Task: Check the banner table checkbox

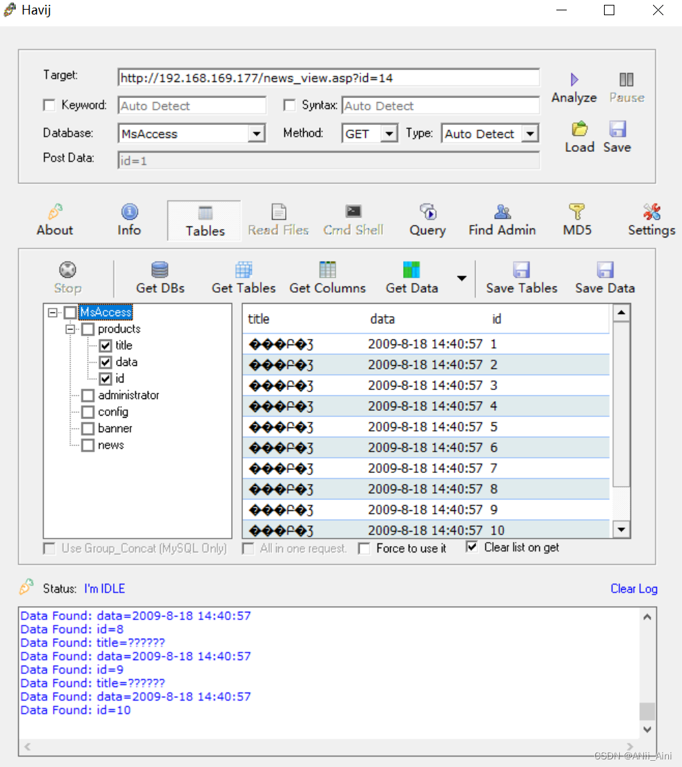Action: click(x=88, y=429)
